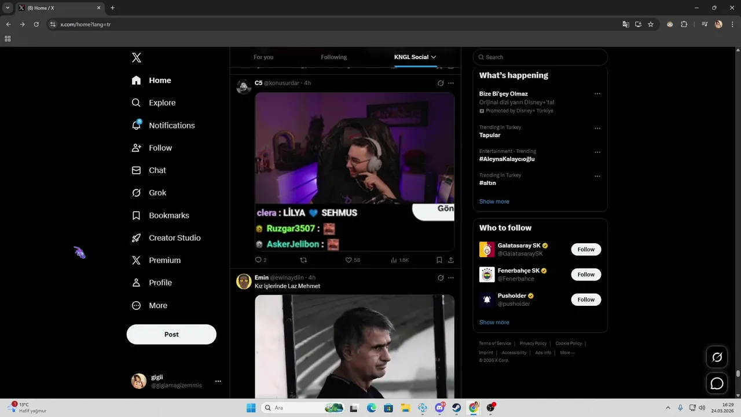The width and height of the screenshot is (741, 417).
Task: Open more options on Emin's post
Action: click(x=451, y=277)
